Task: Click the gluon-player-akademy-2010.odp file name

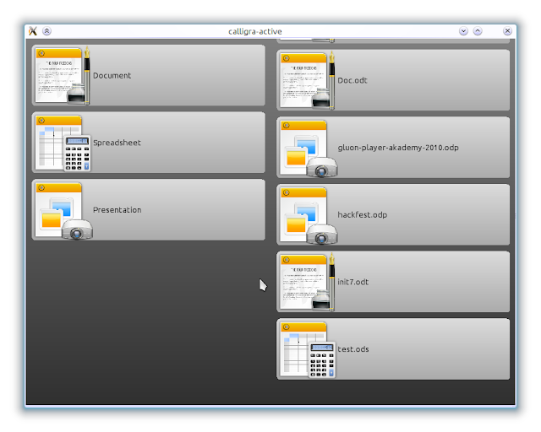Action: click(398, 148)
